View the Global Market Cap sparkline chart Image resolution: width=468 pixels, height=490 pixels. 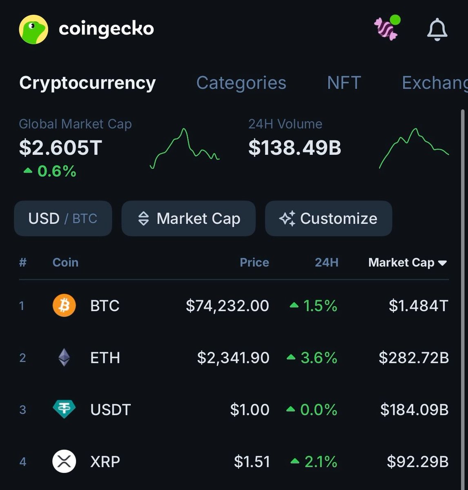tap(185, 149)
